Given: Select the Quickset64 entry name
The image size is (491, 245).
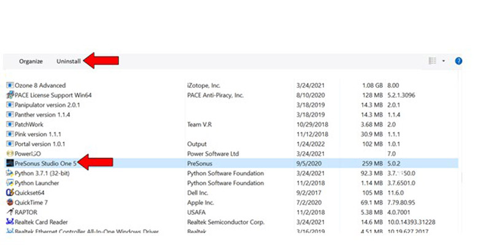Looking at the screenshot, I should (x=29, y=193).
